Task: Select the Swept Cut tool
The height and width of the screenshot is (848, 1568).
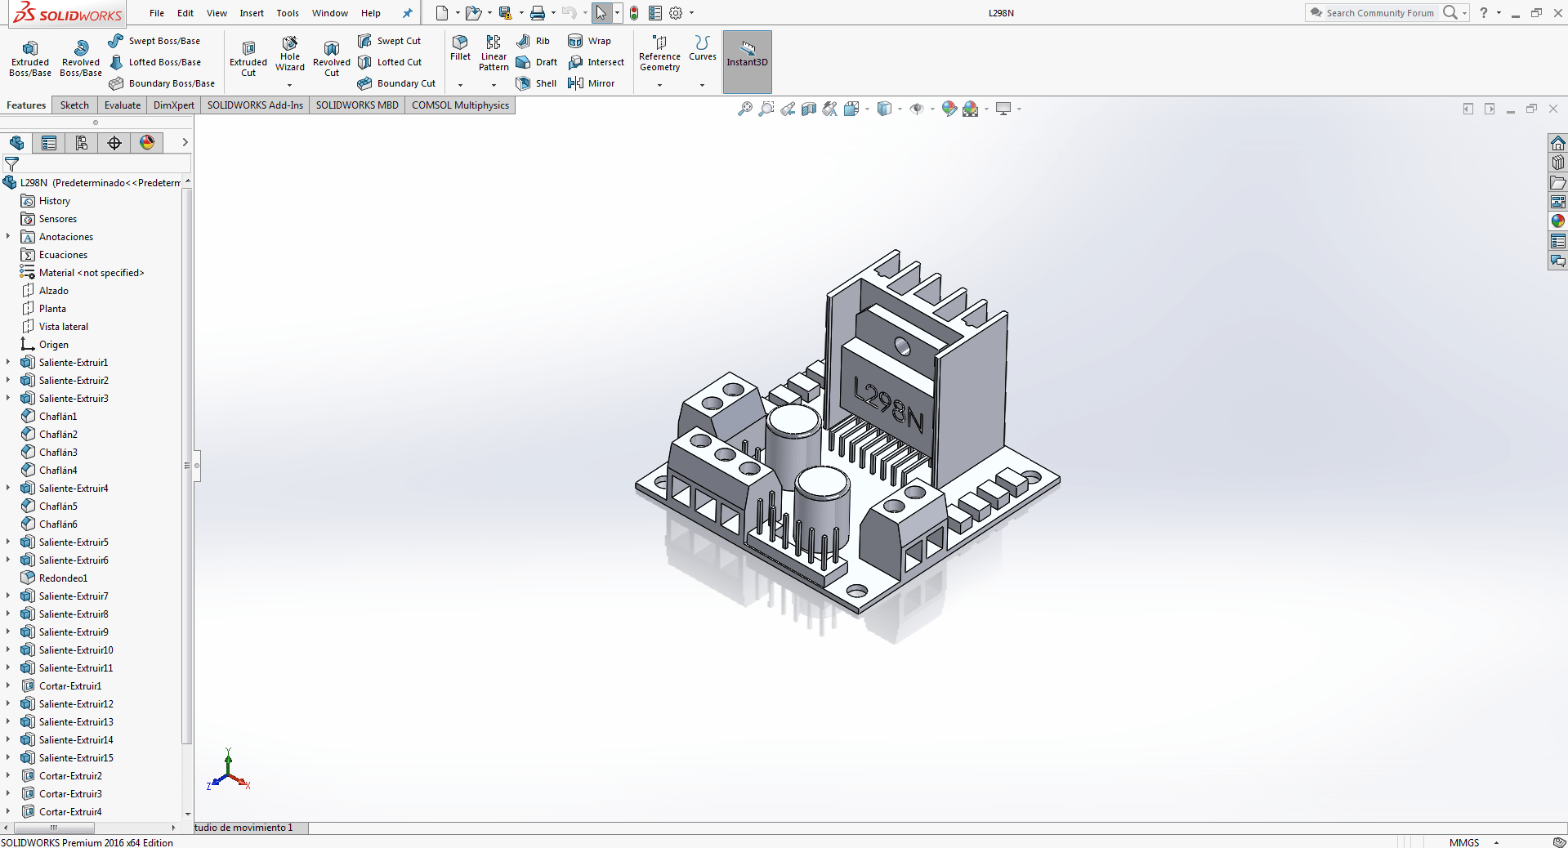Action: [389, 41]
